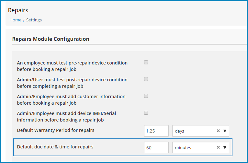Toggle device IMEI/Serial requirement checkbox

(x=146, y=113)
